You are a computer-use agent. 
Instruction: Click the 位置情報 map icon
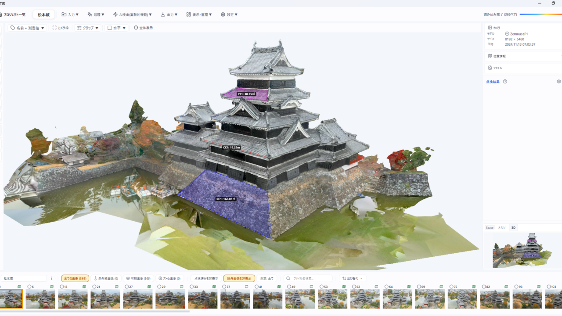point(490,56)
